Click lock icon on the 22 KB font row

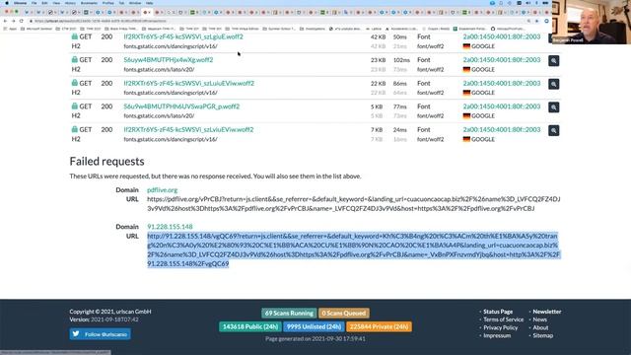coord(75,83)
